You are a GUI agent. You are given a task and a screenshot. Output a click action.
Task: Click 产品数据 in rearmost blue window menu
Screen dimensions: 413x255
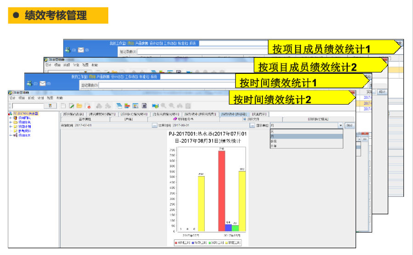tap(141, 43)
